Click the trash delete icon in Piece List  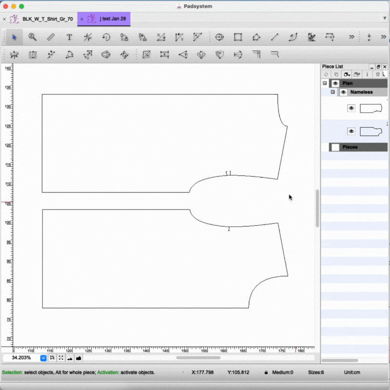pos(377,75)
